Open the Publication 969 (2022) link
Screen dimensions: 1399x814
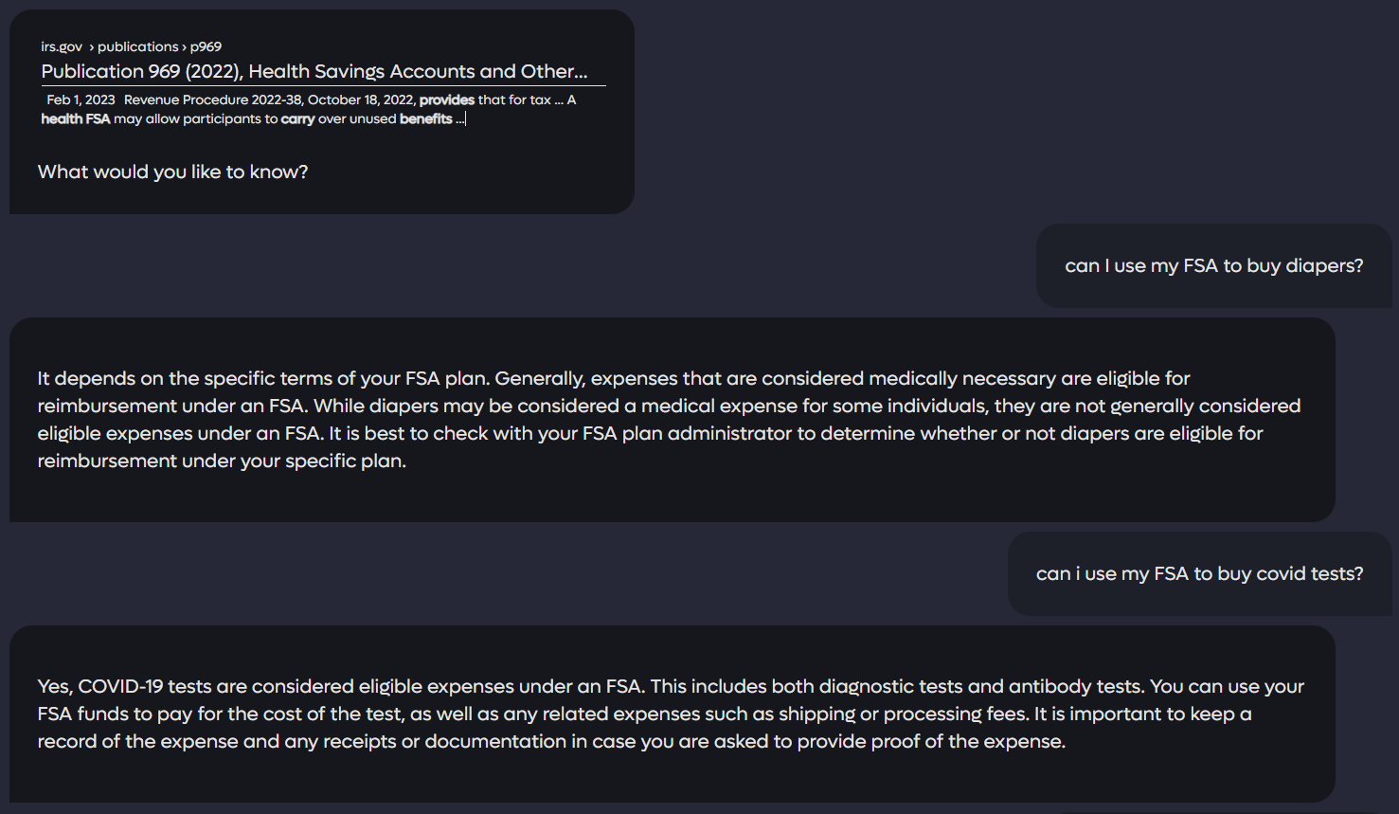313,71
